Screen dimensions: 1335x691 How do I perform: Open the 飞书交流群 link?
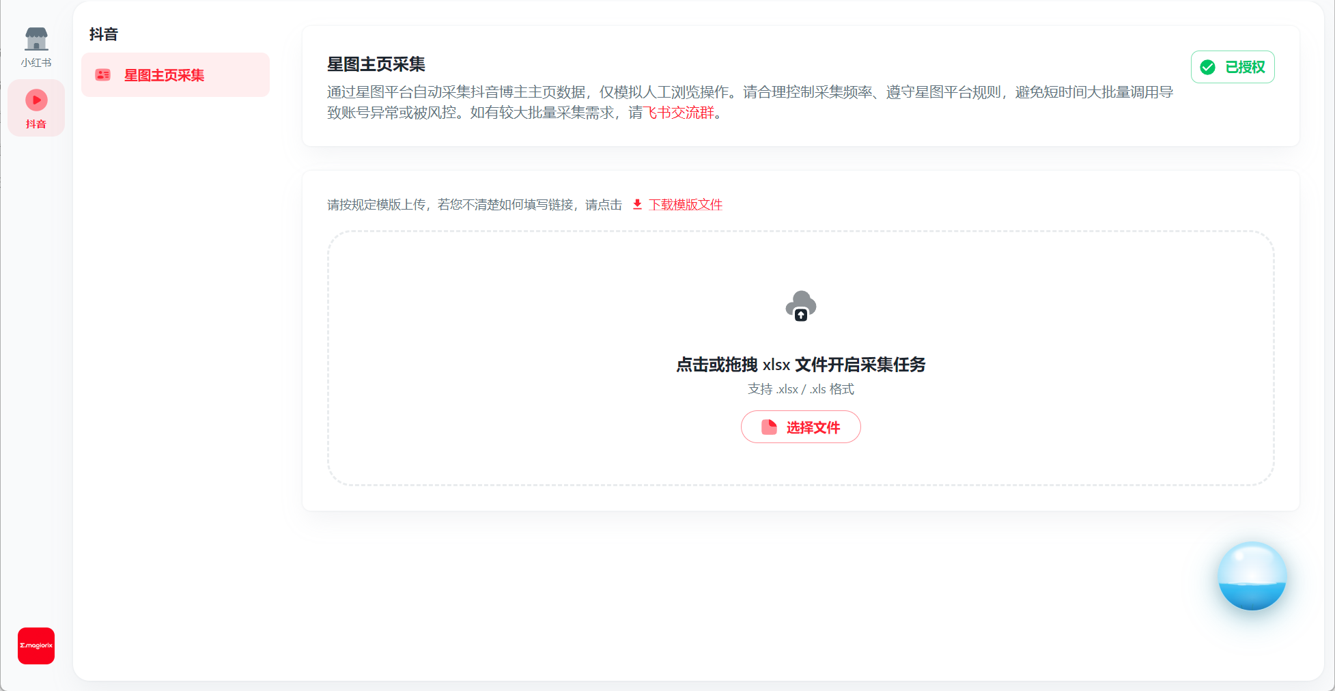coord(679,113)
